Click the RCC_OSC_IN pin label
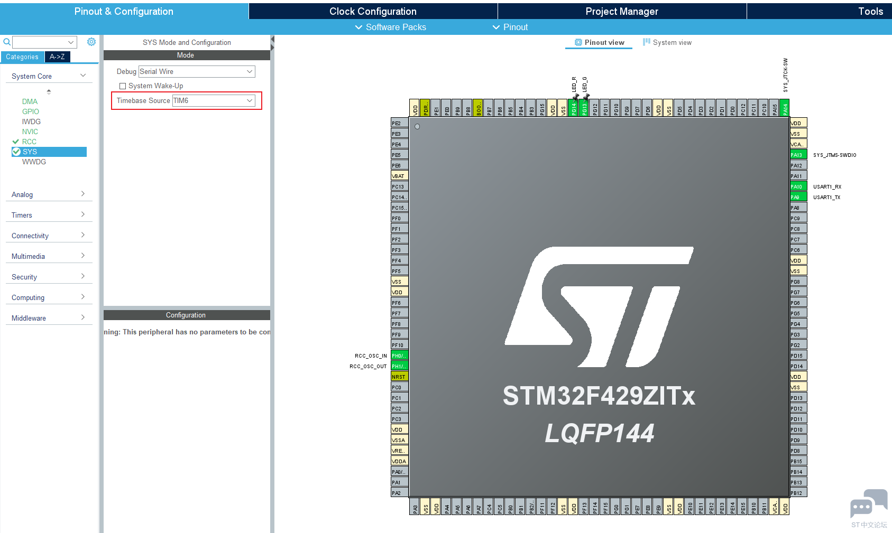 pos(371,356)
